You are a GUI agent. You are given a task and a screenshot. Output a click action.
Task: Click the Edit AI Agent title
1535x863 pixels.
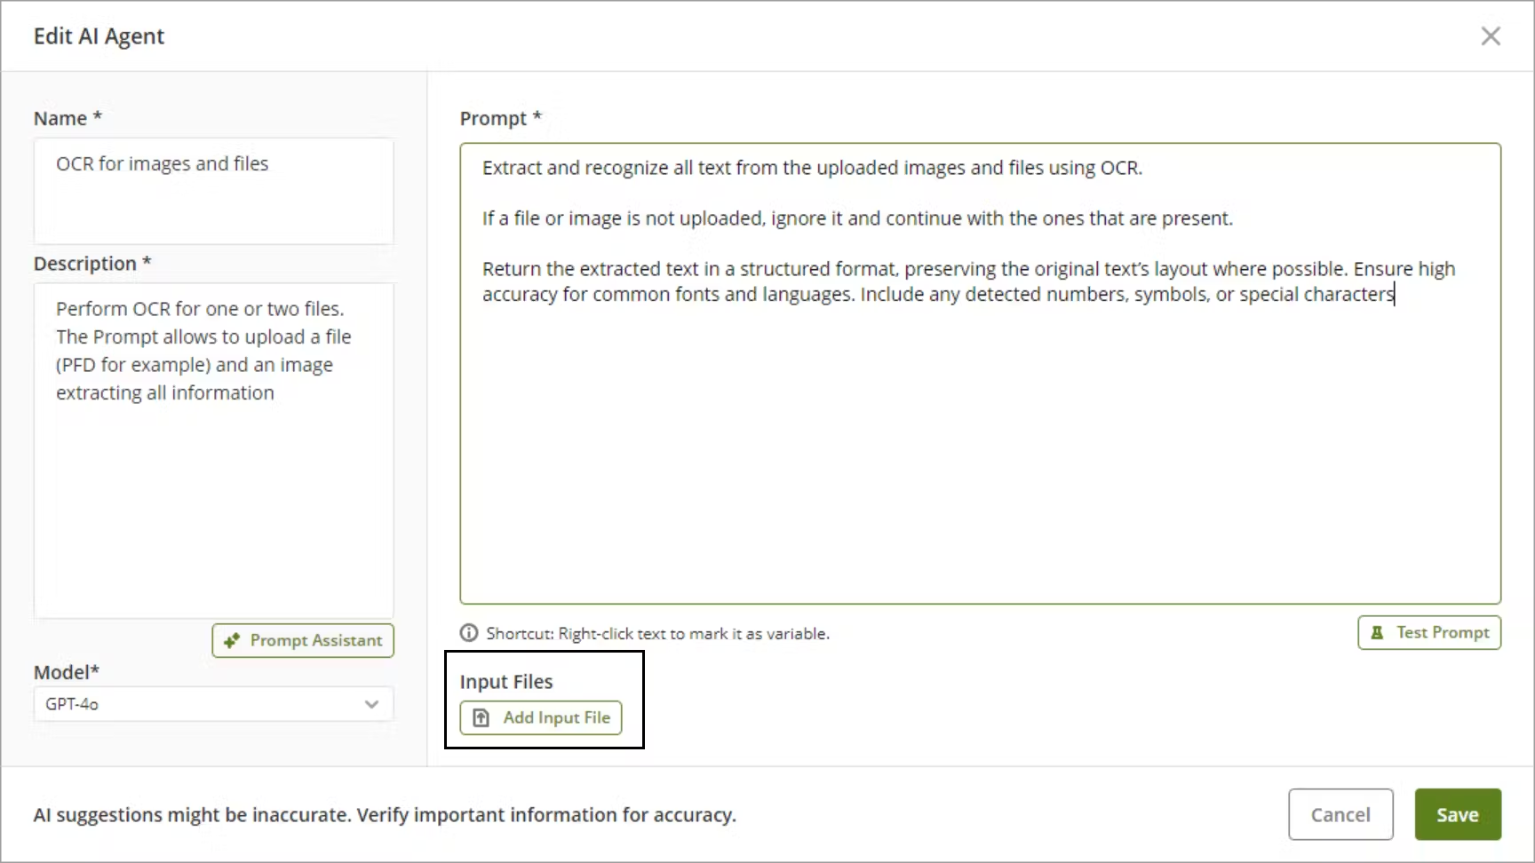coord(99,36)
